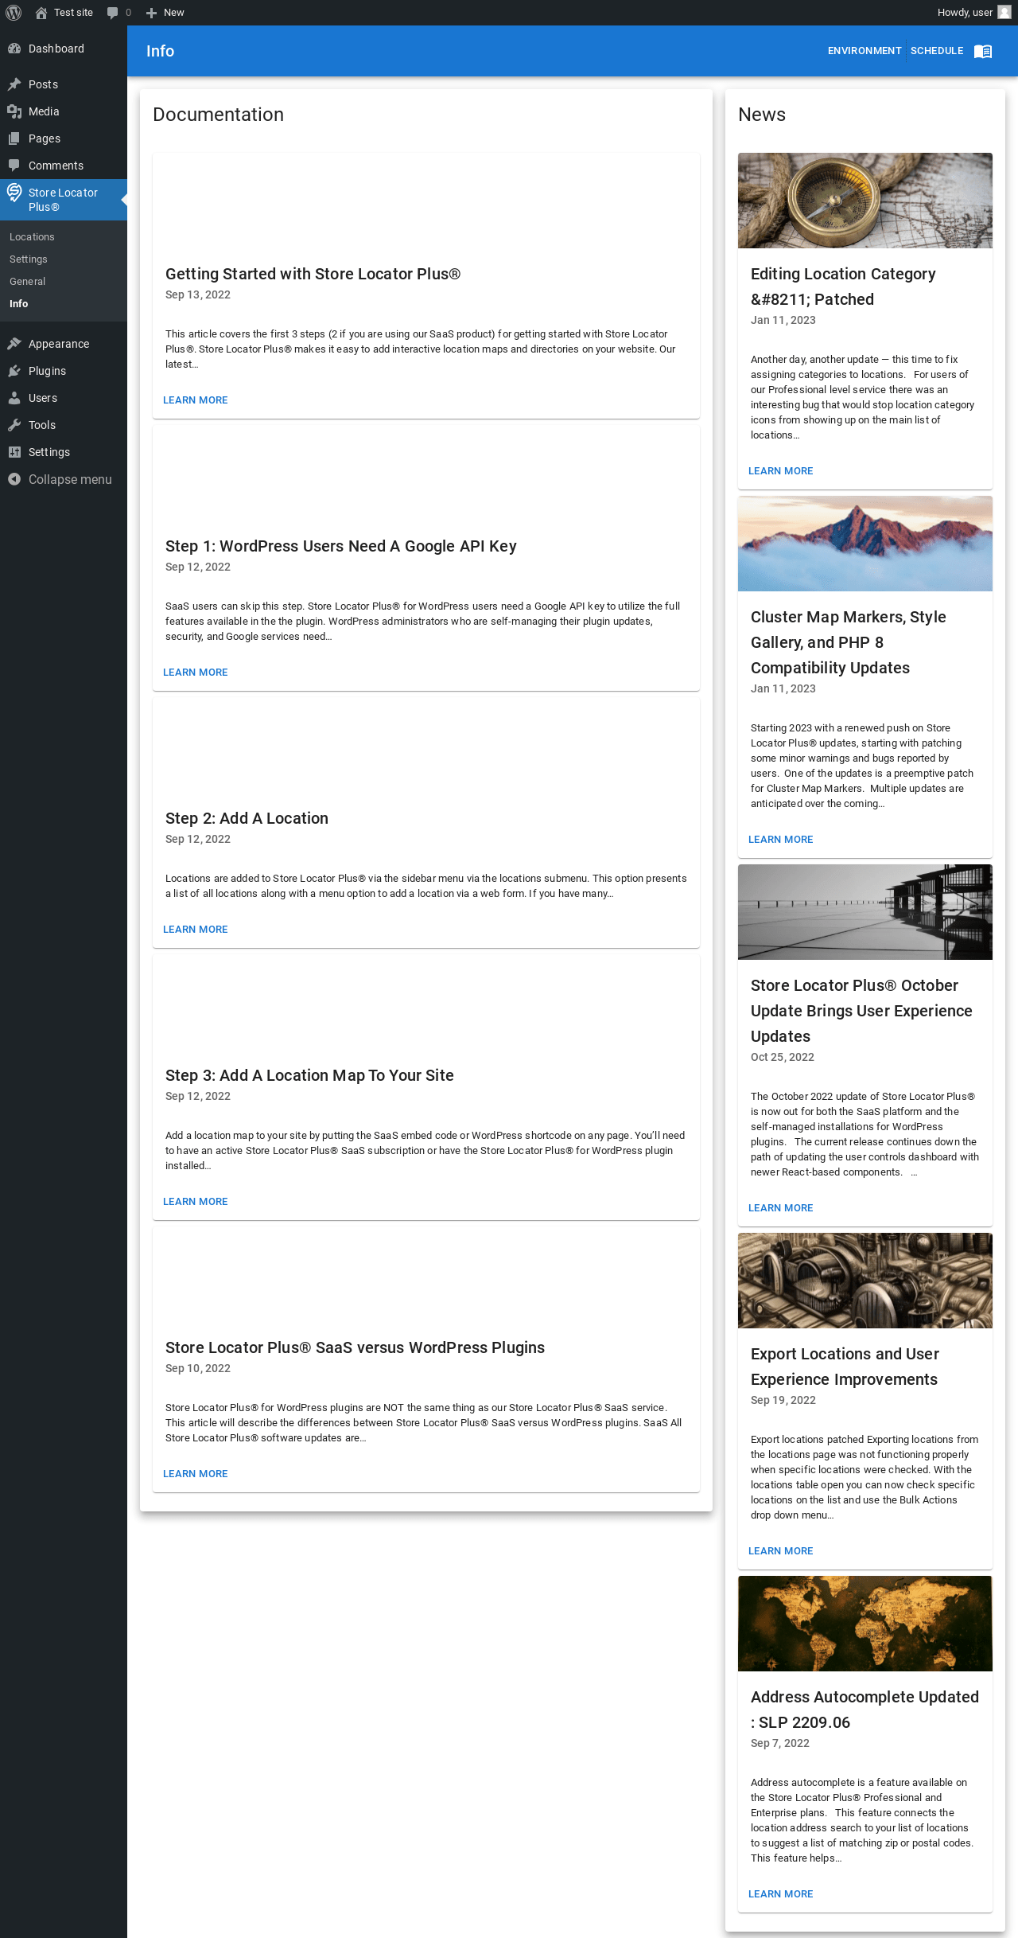Open the Schedule tab

937,51
